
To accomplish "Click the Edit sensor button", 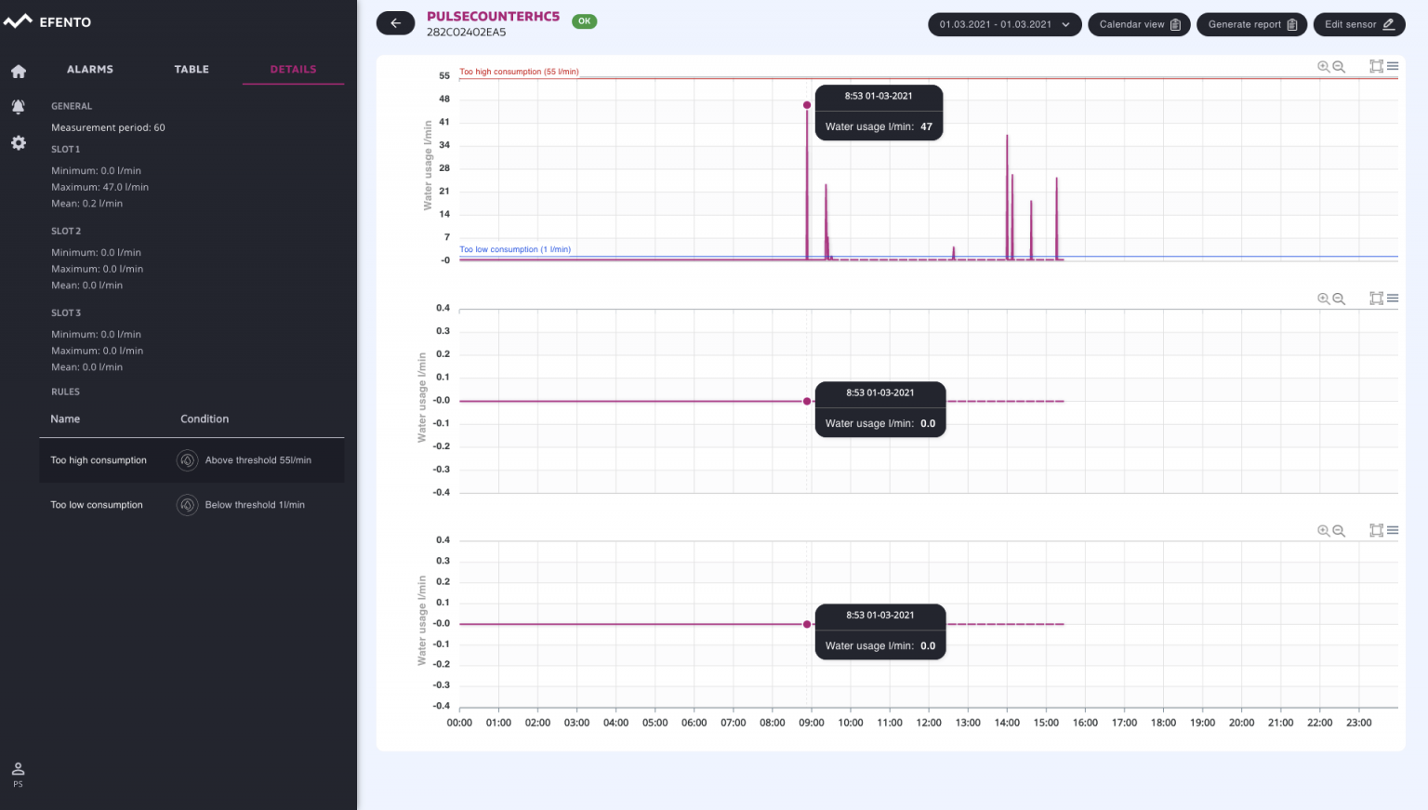I will 1358,24.
